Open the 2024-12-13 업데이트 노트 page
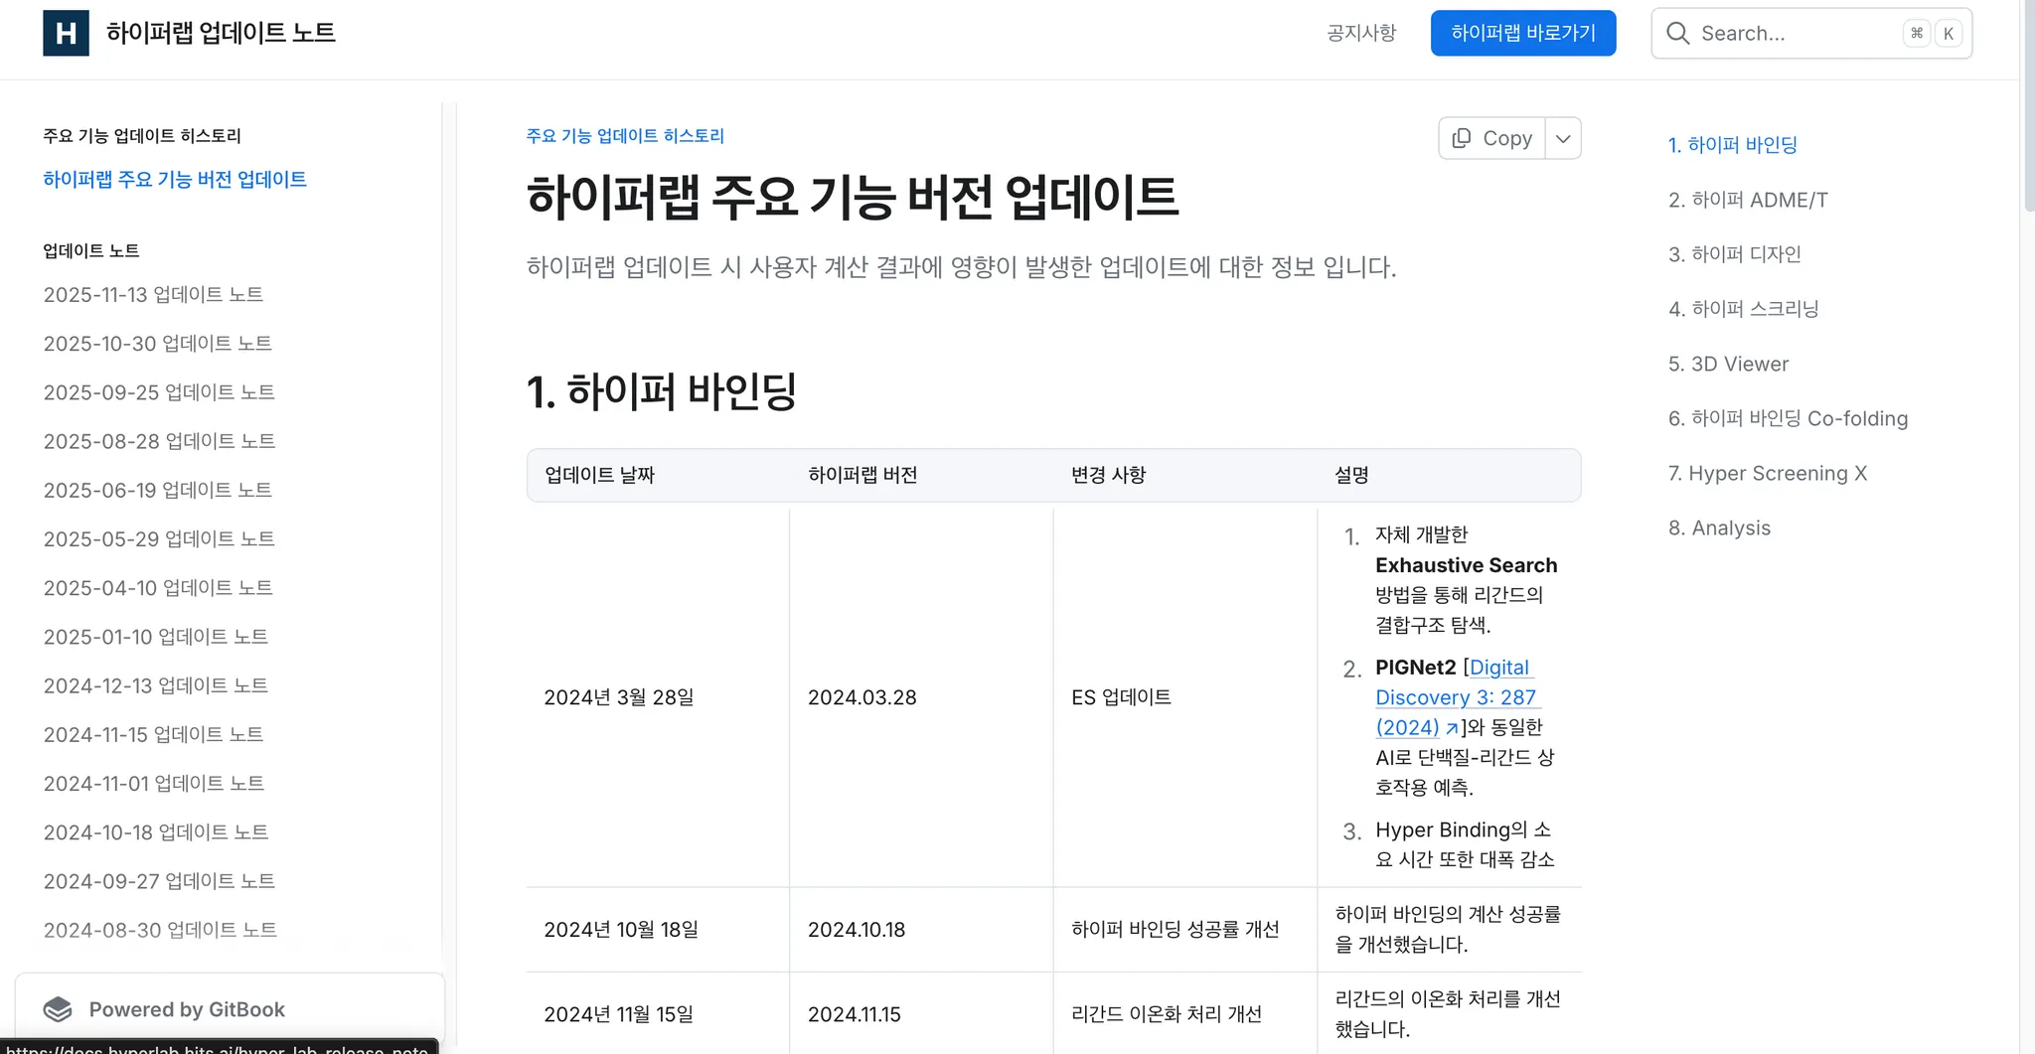The image size is (2035, 1054). (x=156, y=684)
